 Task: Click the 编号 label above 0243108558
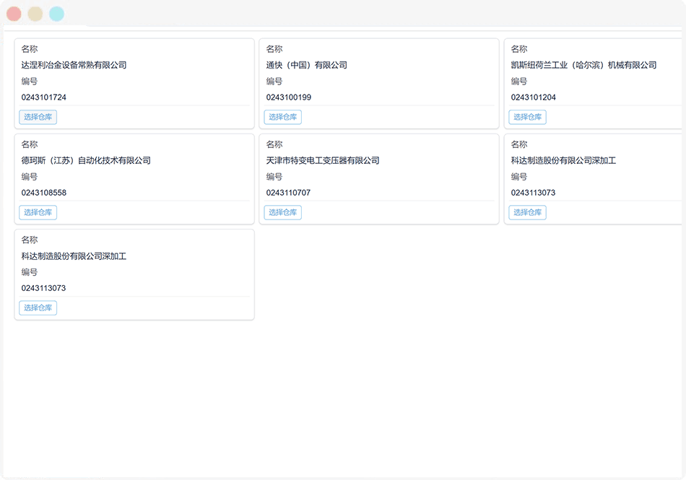pos(30,177)
